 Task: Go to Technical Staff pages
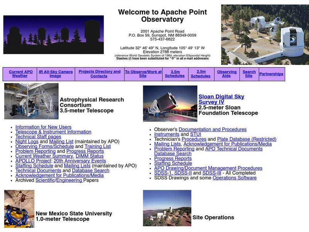38,137
